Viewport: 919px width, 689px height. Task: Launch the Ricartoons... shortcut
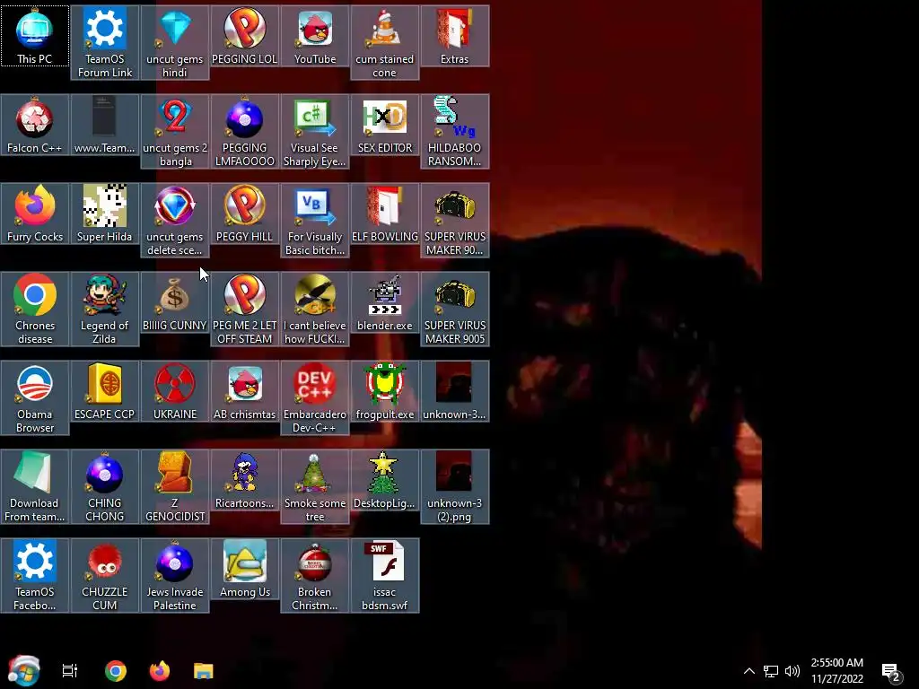(244, 481)
